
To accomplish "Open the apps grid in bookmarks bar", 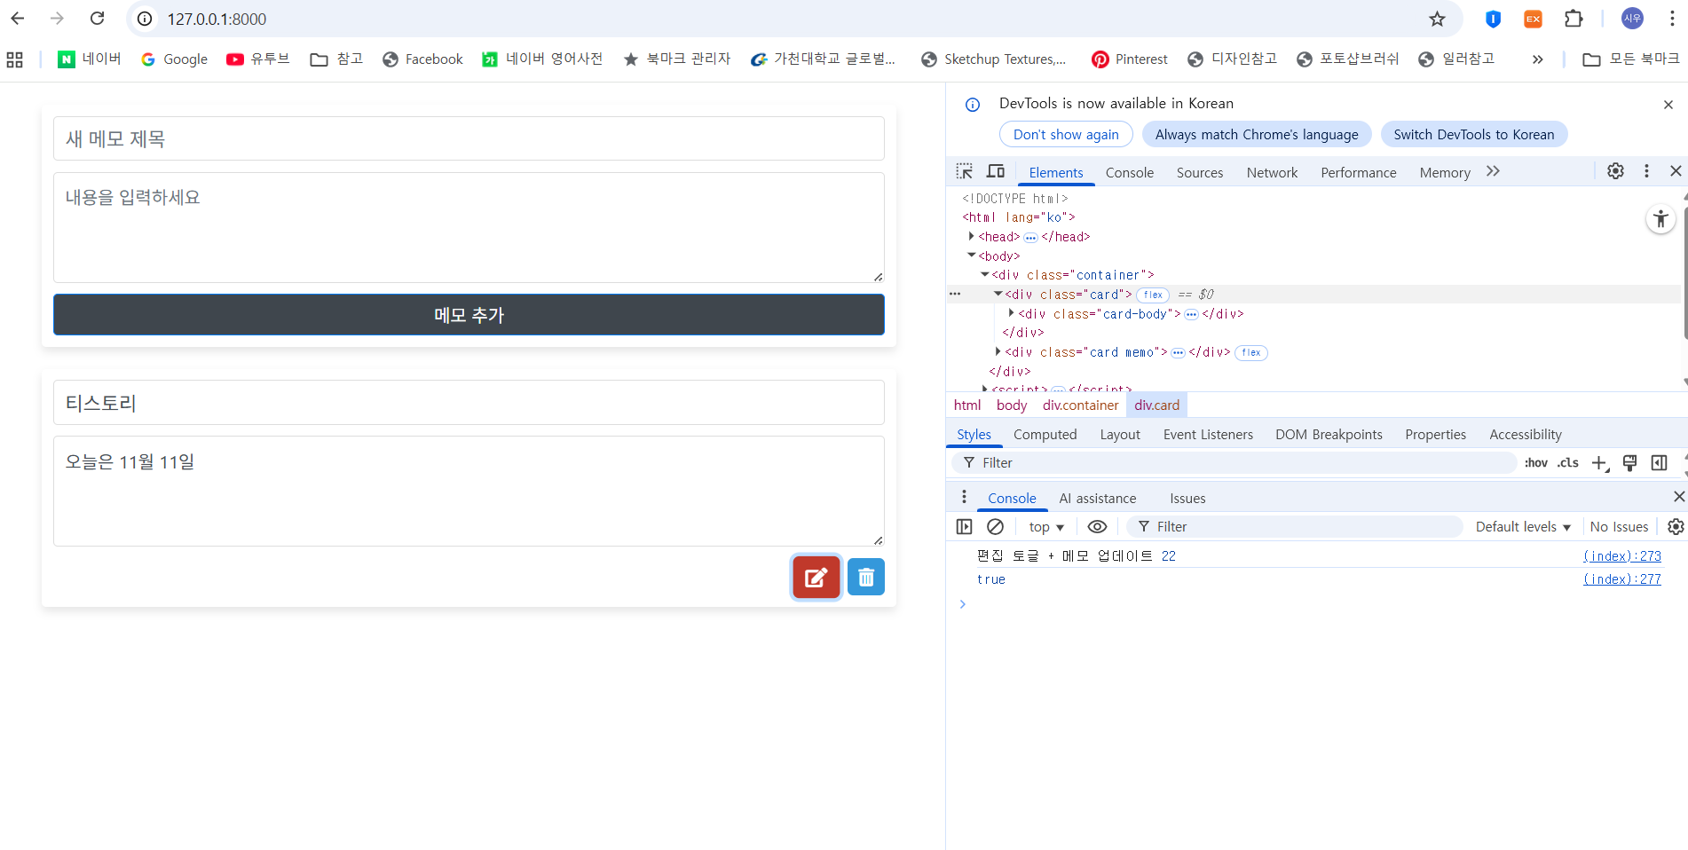I will pos(15,59).
